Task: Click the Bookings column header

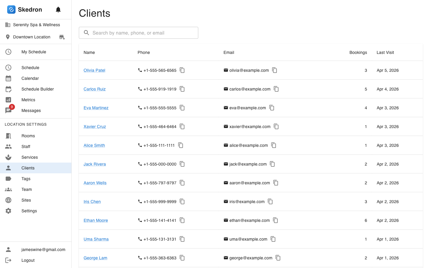Action: pyautogui.click(x=358, y=52)
